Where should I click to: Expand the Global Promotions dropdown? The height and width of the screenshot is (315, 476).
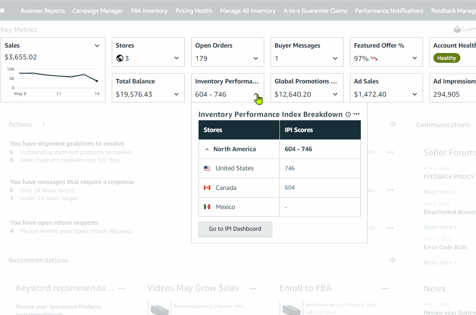tap(335, 94)
